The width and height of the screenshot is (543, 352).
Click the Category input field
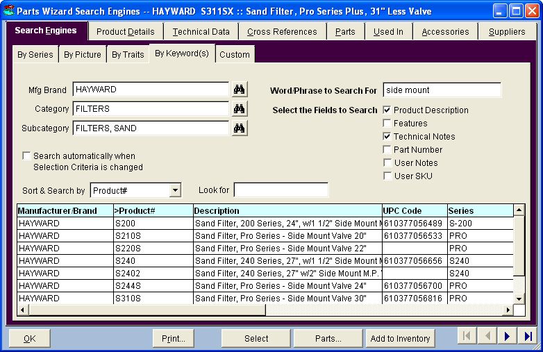pos(151,109)
